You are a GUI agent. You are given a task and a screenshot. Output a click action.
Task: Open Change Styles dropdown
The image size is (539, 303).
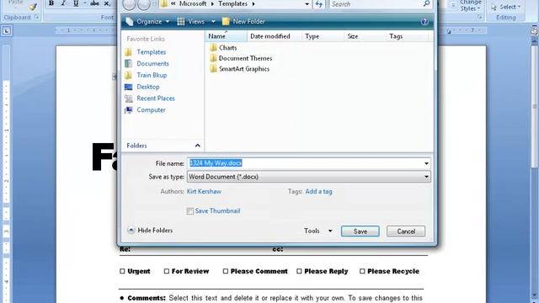tap(471, 6)
